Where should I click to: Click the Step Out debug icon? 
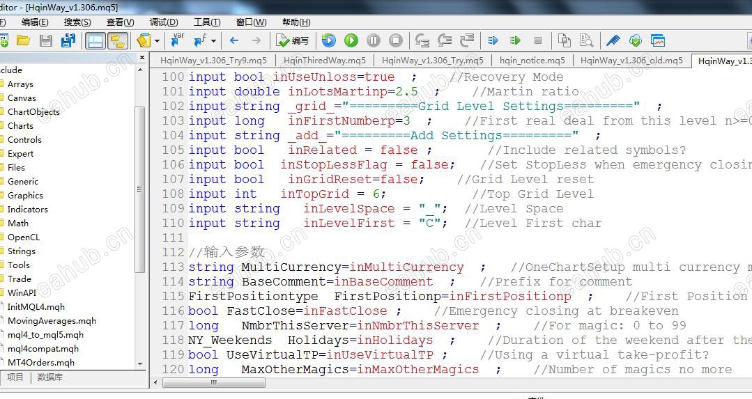[x=467, y=40]
